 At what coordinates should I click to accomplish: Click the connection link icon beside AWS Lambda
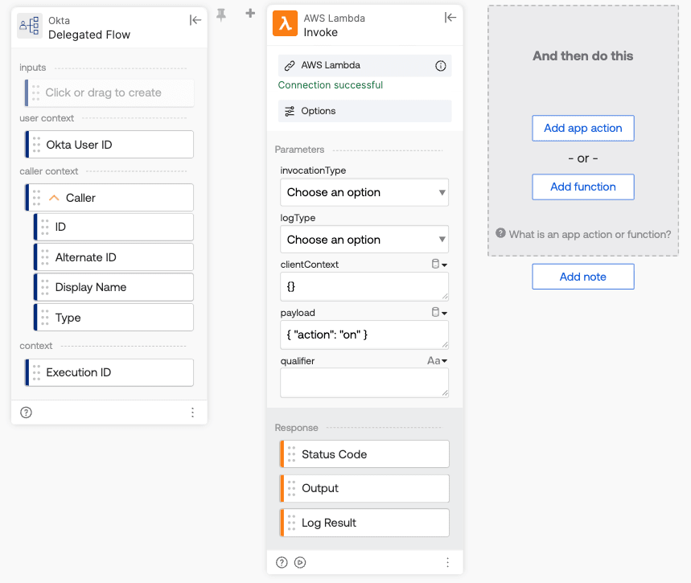tap(290, 66)
